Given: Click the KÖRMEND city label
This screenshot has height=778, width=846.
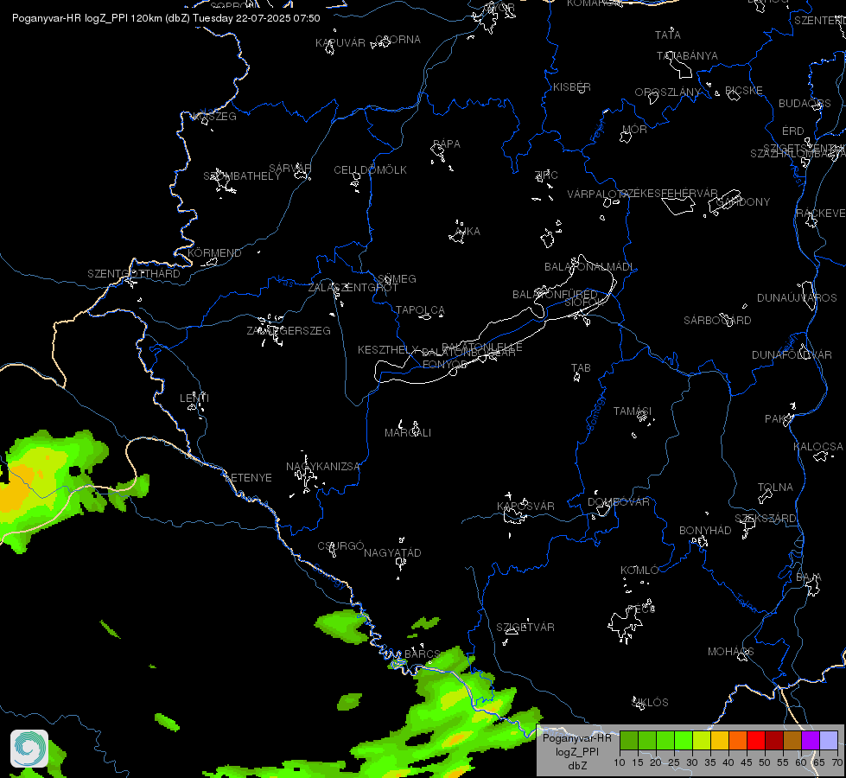Looking at the screenshot, I should click(x=214, y=252).
